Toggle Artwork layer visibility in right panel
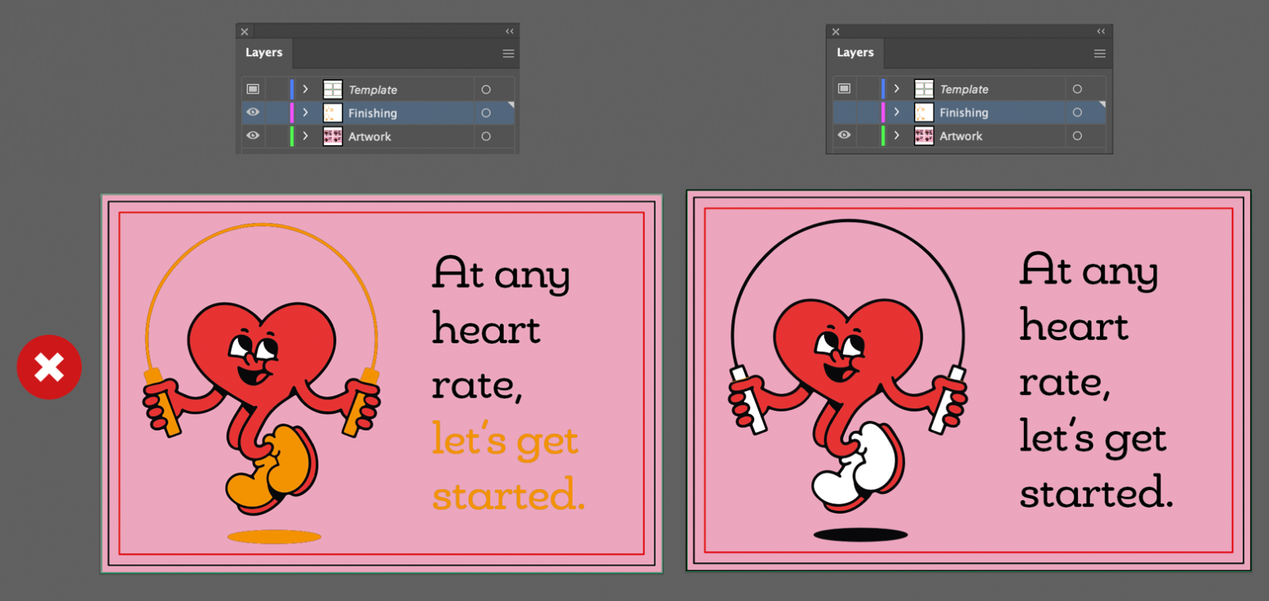 tap(844, 135)
